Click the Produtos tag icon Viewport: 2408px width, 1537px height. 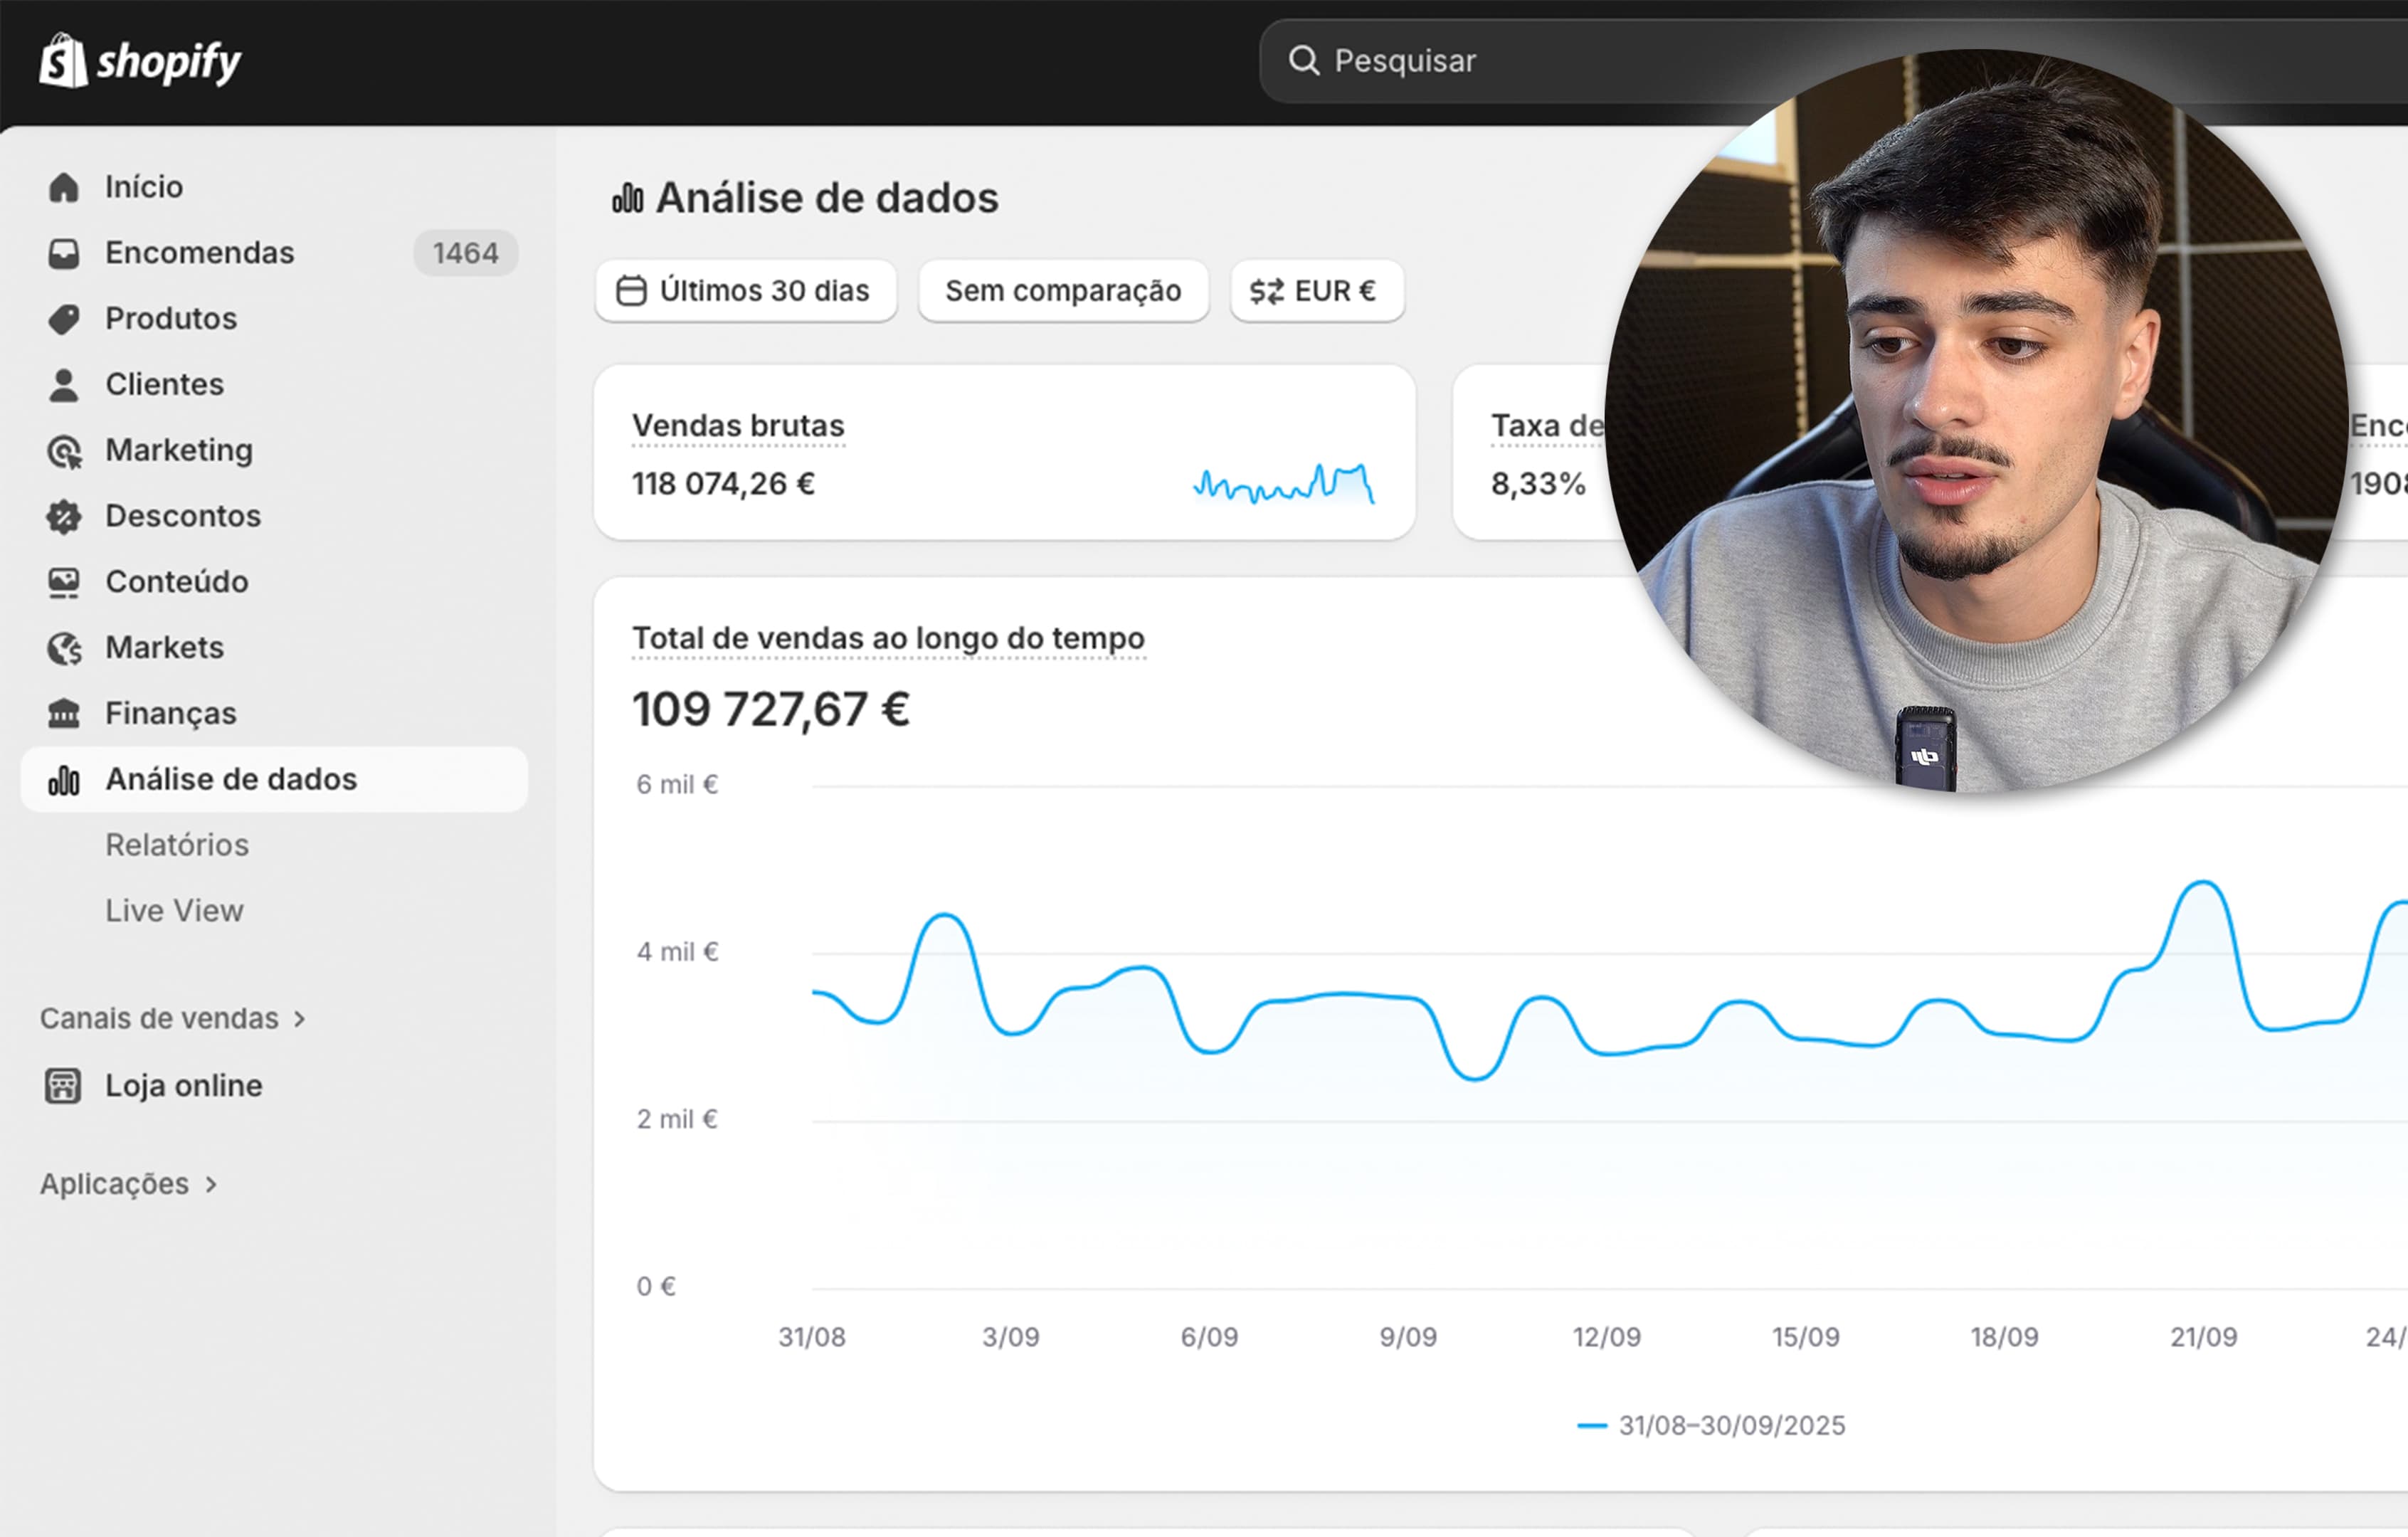pyautogui.click(x=64, y=319)
